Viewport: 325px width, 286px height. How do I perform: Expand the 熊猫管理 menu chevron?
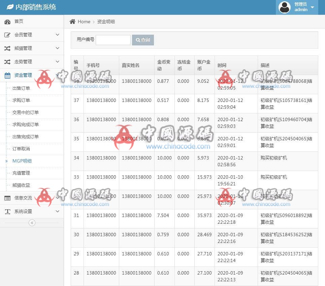(x=57, y=48)
